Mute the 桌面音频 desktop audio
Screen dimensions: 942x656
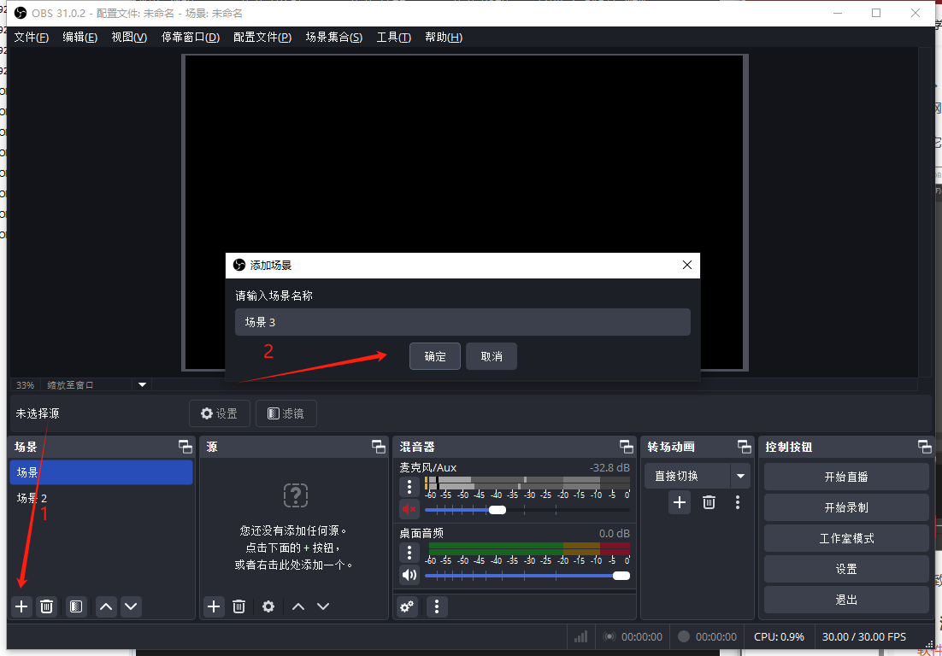coord(409,575)
